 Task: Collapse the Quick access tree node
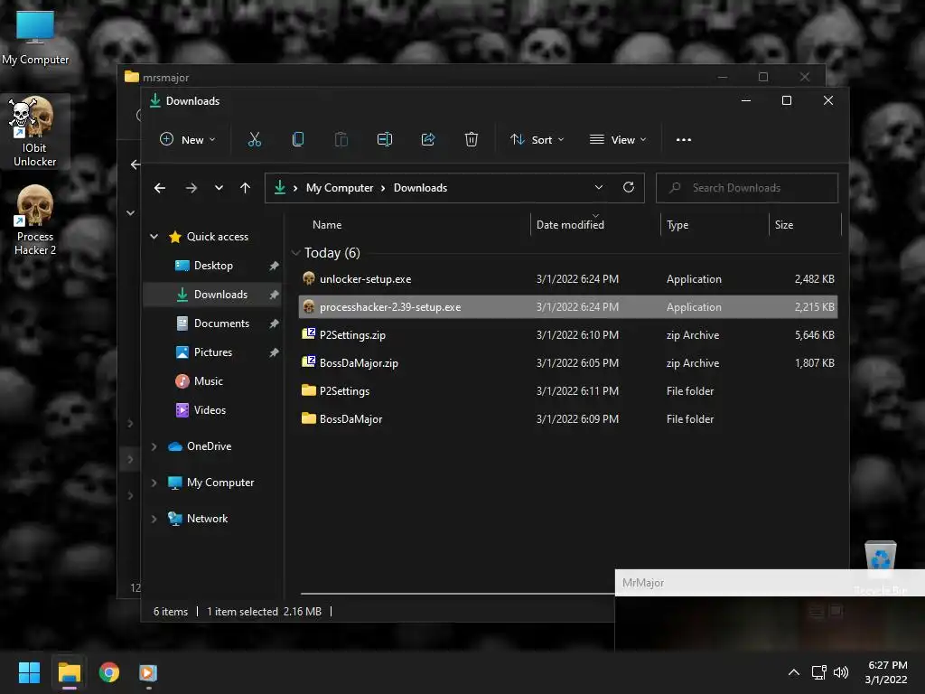[x=154, y=237]
